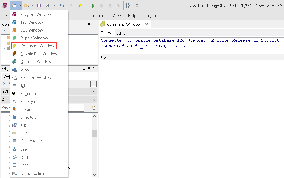Click the Log on key icon
284x178 pixels.
click(x=80, y=6)
